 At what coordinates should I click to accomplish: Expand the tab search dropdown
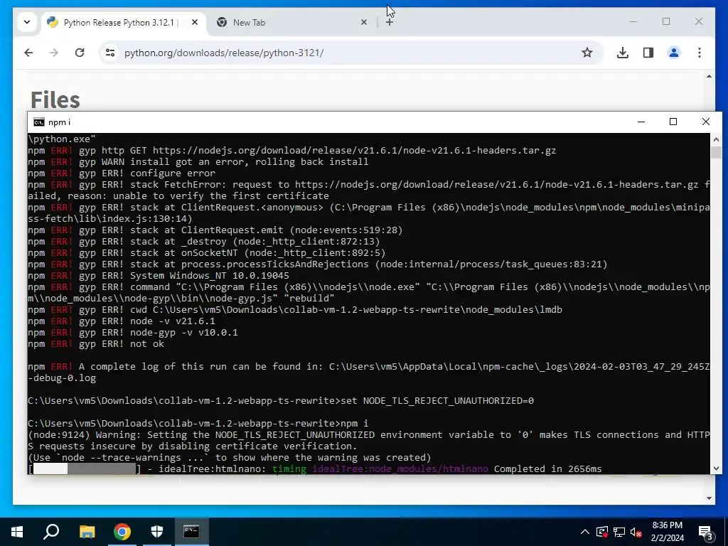click(x=27, y=22)
